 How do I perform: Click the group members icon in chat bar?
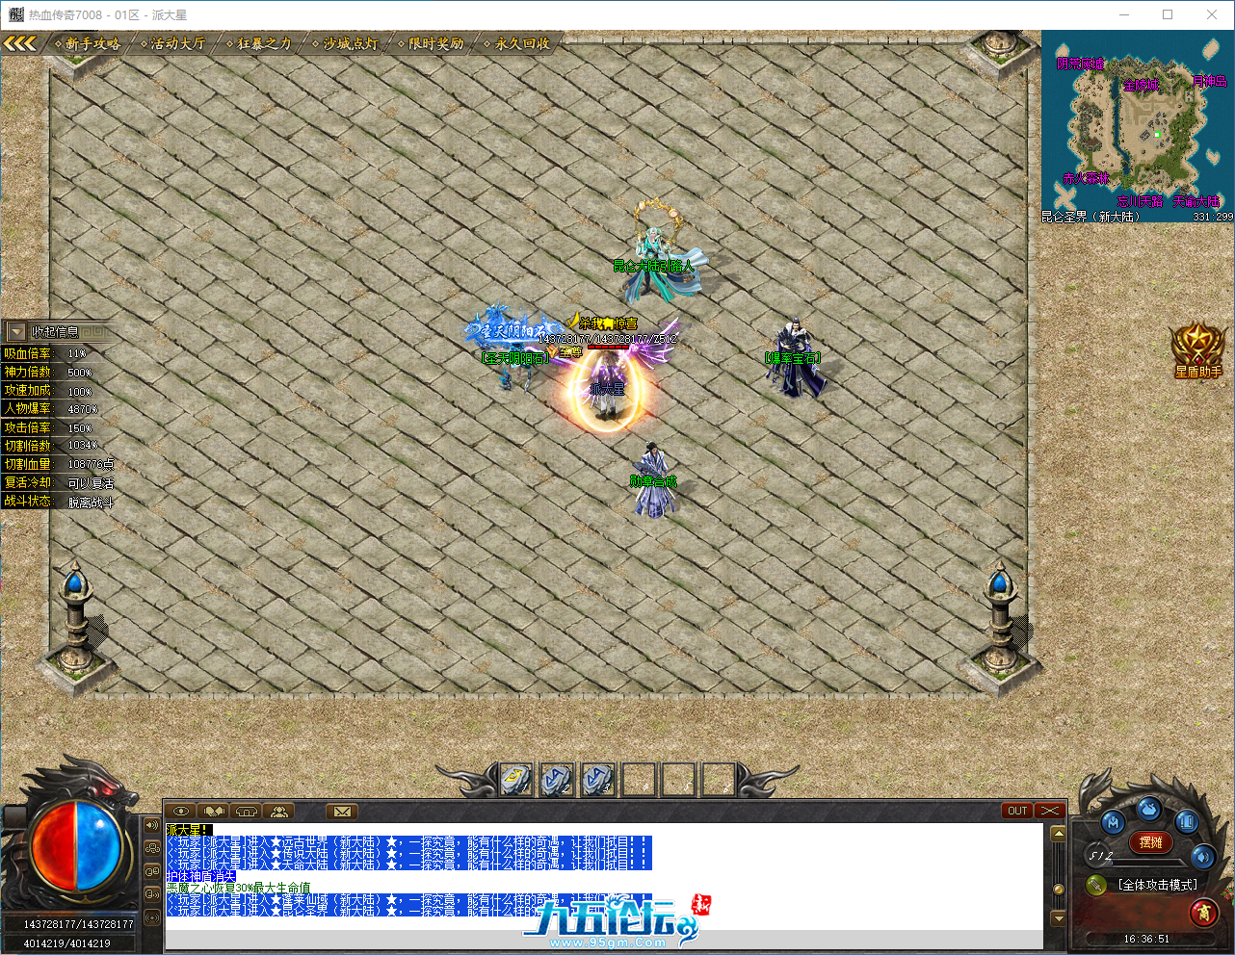click(279, 811)
